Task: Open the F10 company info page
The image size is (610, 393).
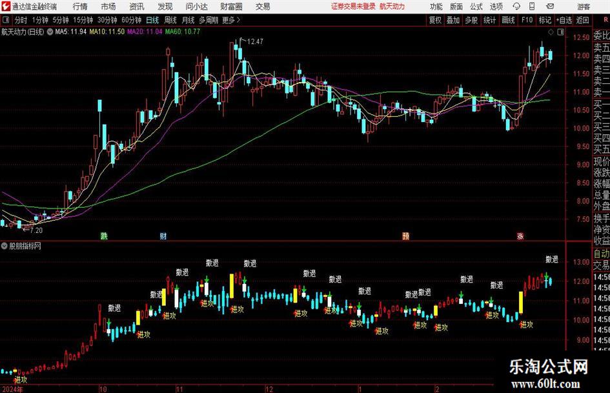Action: point(527,20)
